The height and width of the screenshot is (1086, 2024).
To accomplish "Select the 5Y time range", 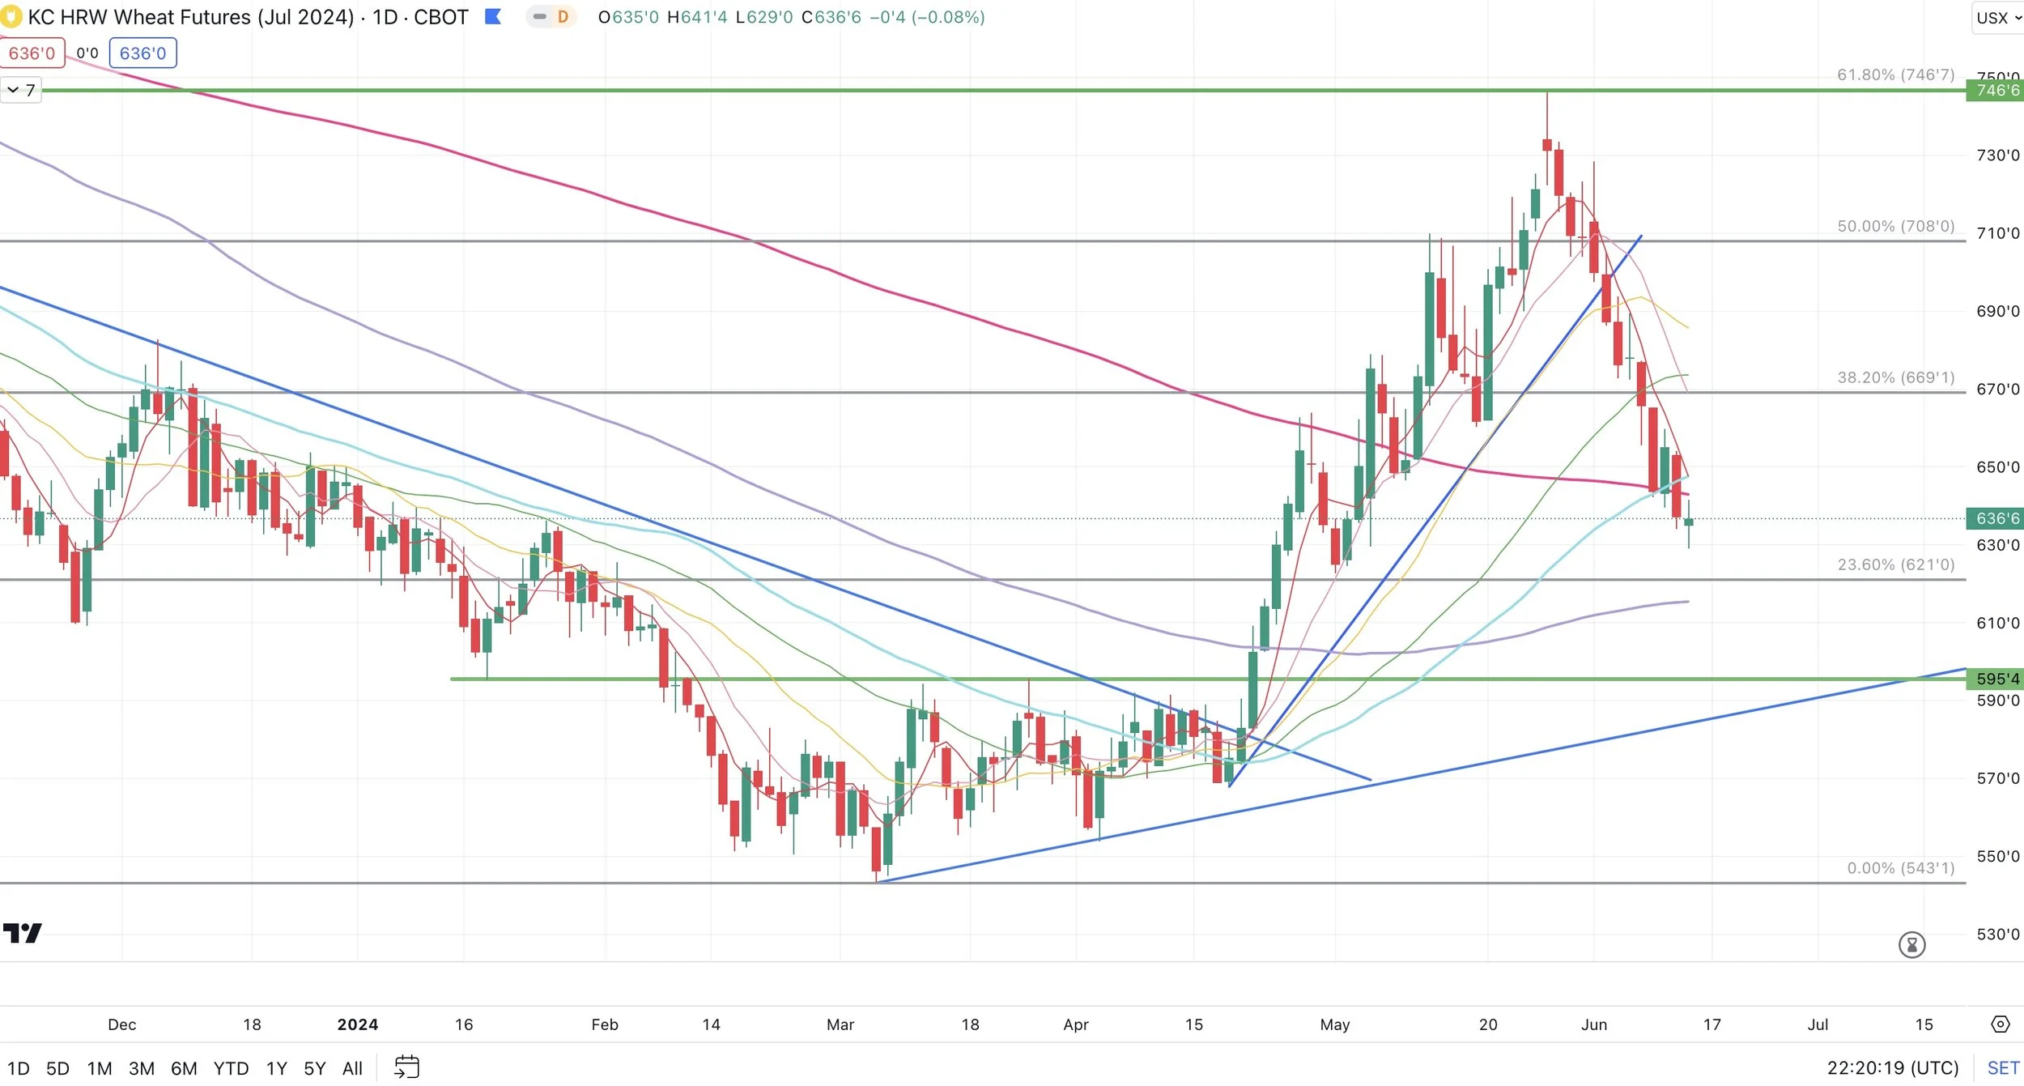I will 314,1068.
